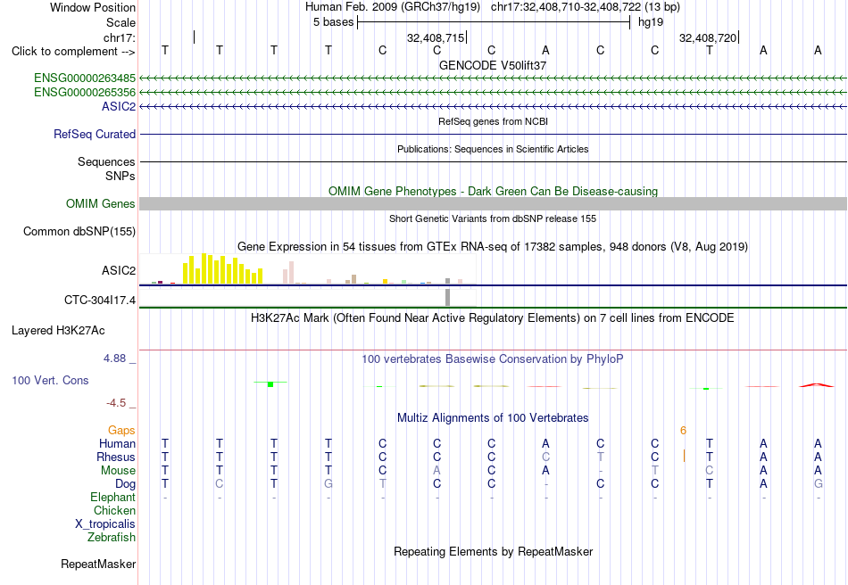Click the Mouse species label
The image size is (848, 585).
[118, 470]
